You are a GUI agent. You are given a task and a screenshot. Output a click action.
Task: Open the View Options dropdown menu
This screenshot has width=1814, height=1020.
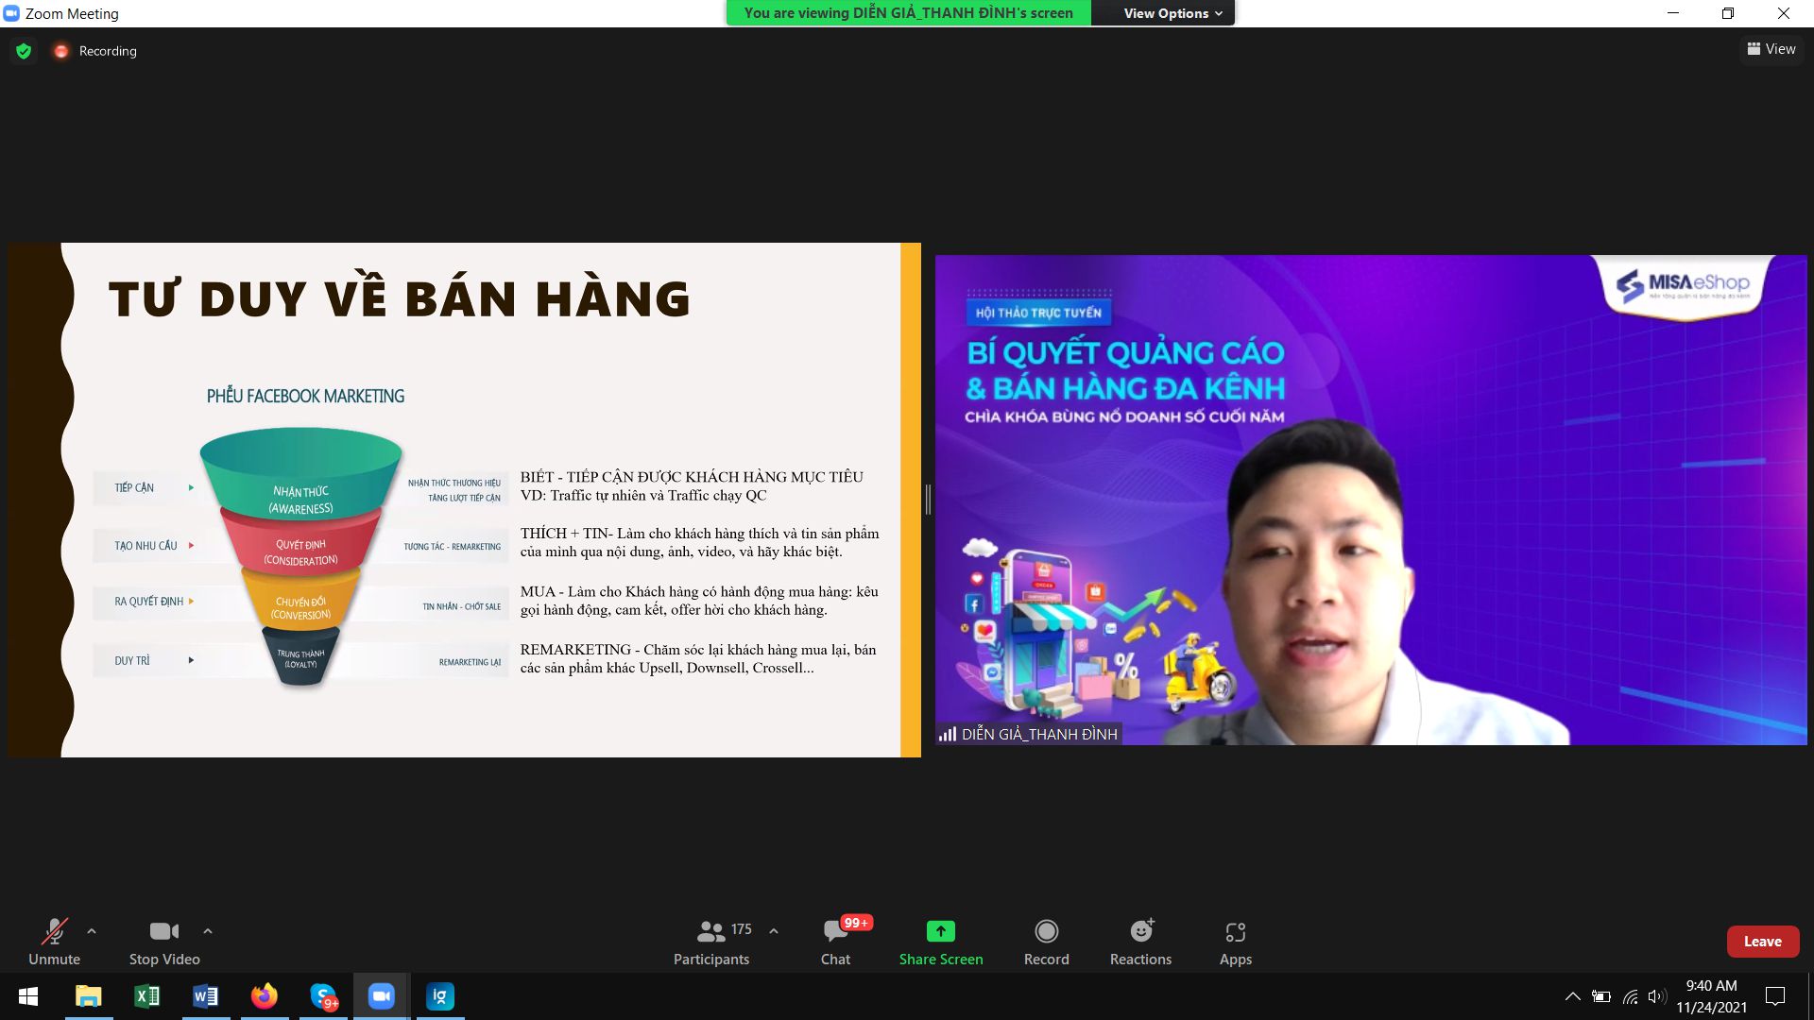click(x=1172, y=13)
